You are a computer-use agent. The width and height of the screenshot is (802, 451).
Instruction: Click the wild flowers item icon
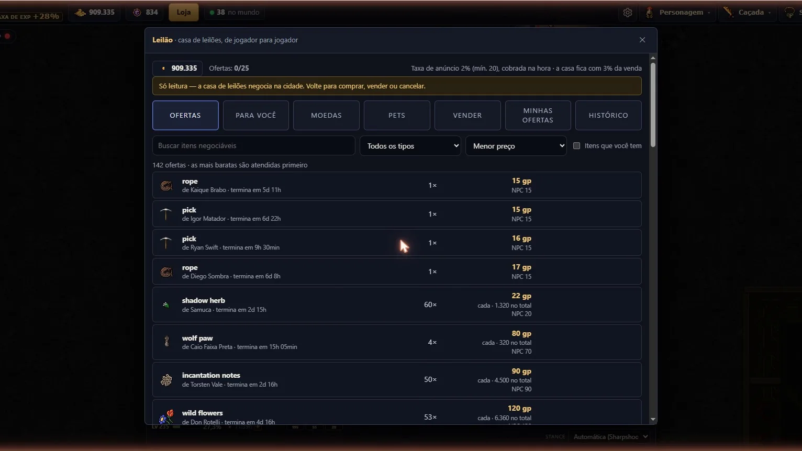click(166, 417)
